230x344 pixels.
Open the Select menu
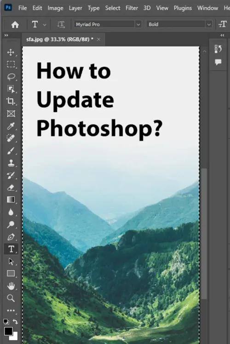(x=113, y=8)
